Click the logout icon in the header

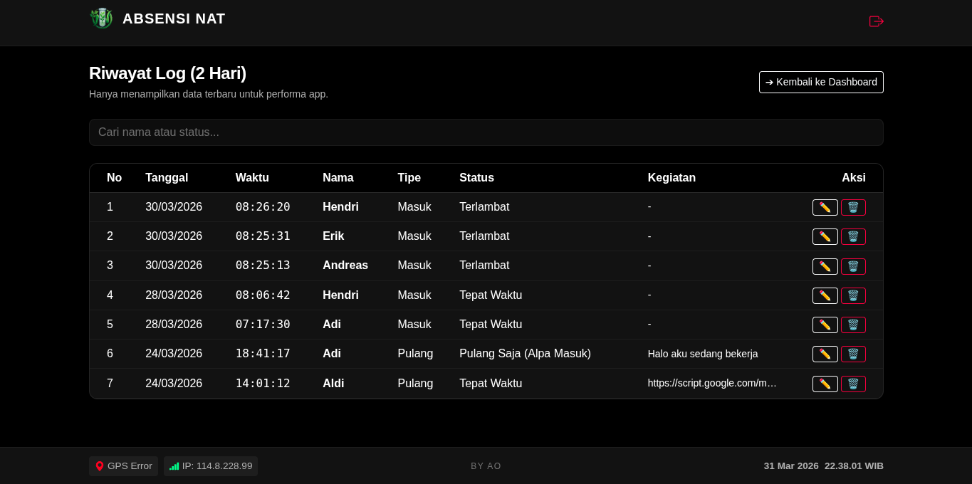[x=876, y=21]
